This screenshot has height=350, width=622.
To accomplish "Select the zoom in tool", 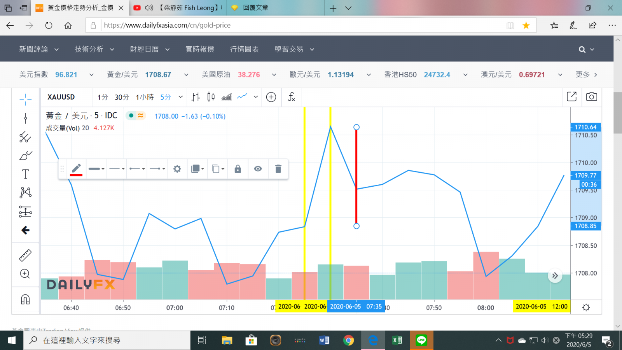I will click(x=25, y=274).
